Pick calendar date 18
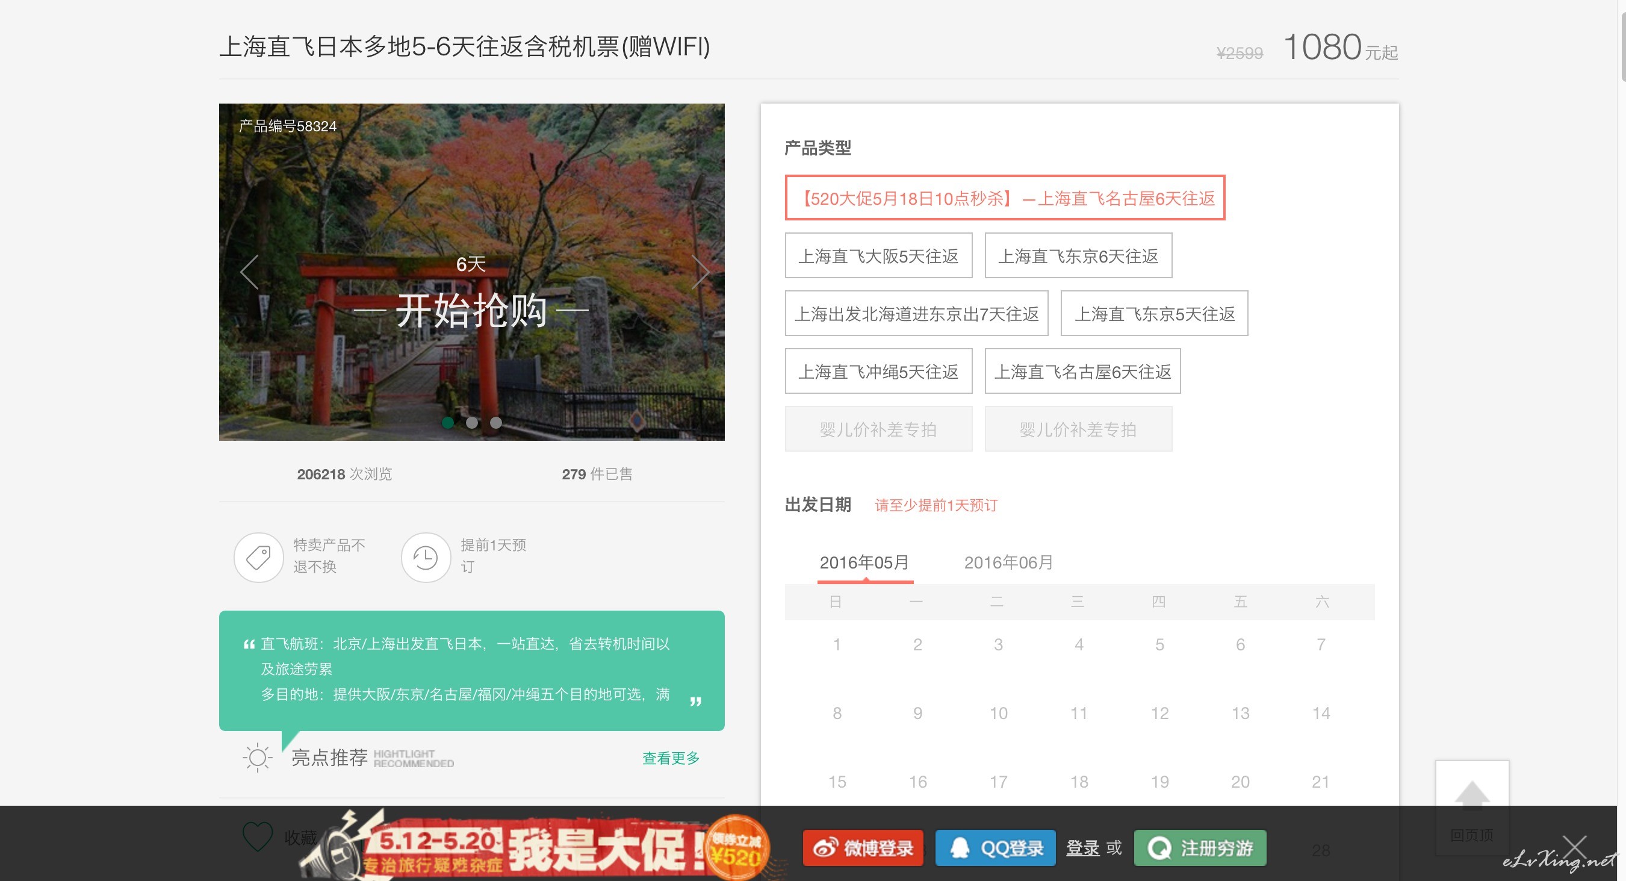The image size is (1626, 881). coord(1079,782)
